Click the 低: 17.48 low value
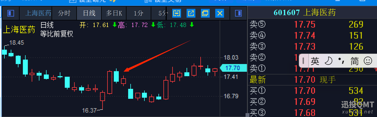Image resolution: width=377 pixels, height=117 pixels. (x=171, y=25)
